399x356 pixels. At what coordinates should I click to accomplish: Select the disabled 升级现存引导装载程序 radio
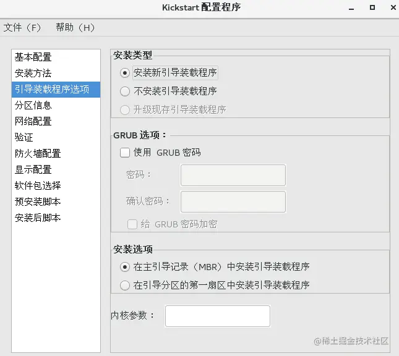tap(125, 110)
